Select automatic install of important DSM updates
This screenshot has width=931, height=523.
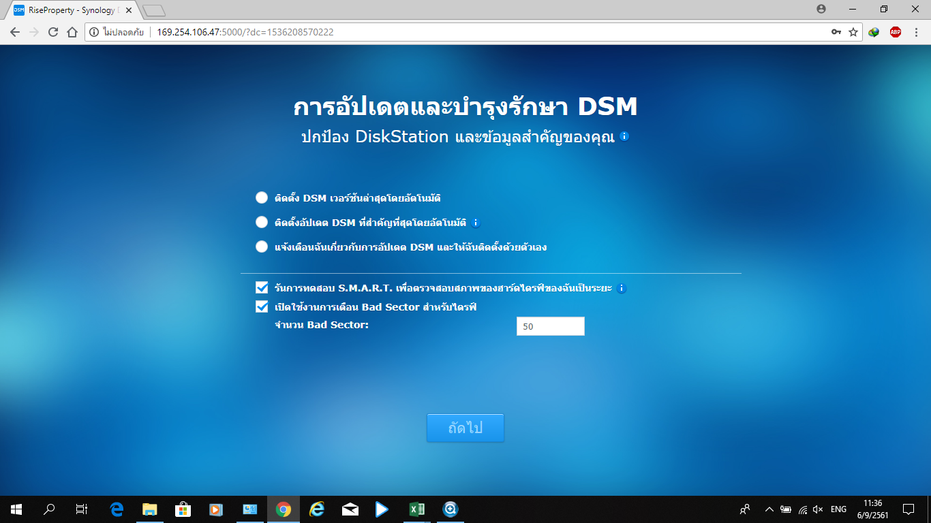pyautogui.click(x=262, y=222)
